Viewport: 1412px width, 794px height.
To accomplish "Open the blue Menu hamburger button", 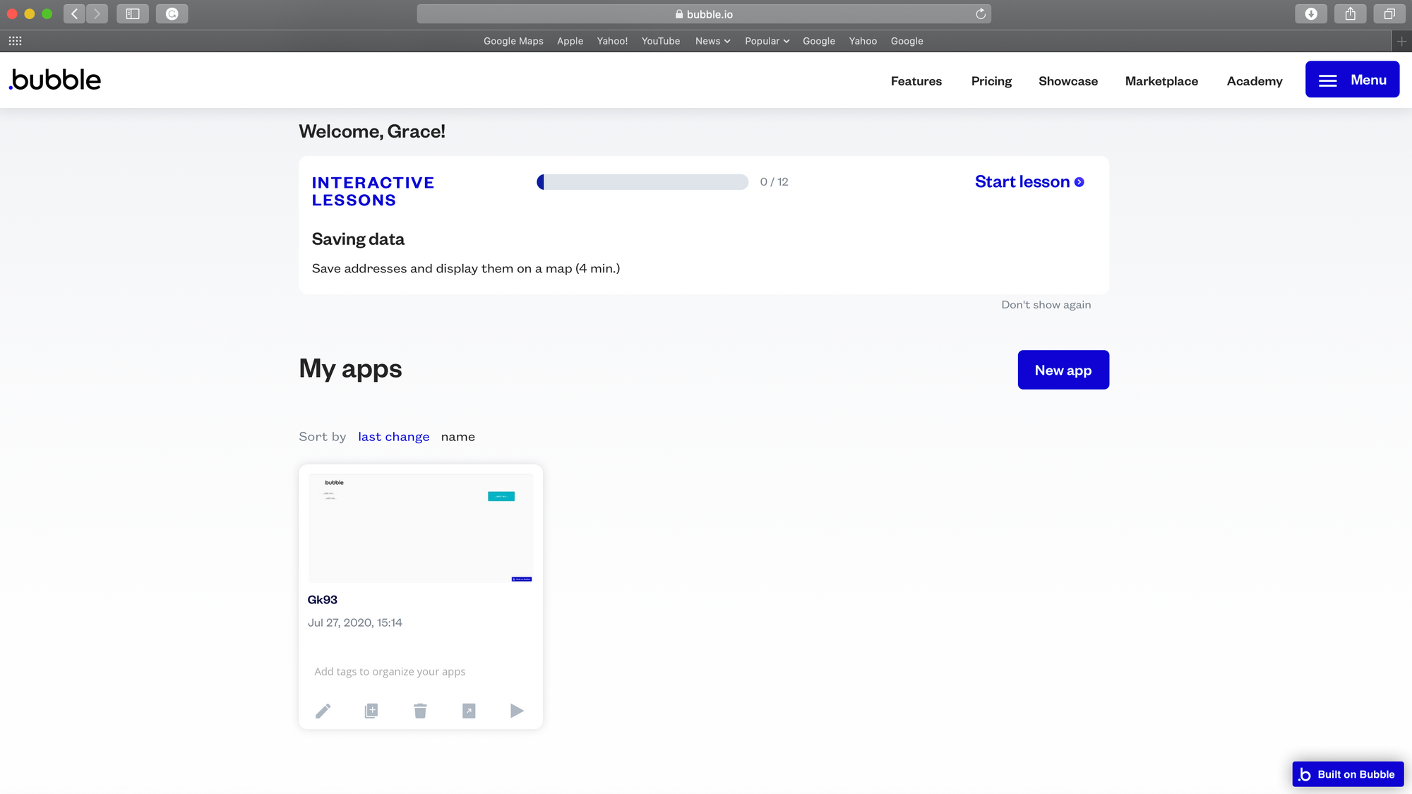I will coord(1352,80).
